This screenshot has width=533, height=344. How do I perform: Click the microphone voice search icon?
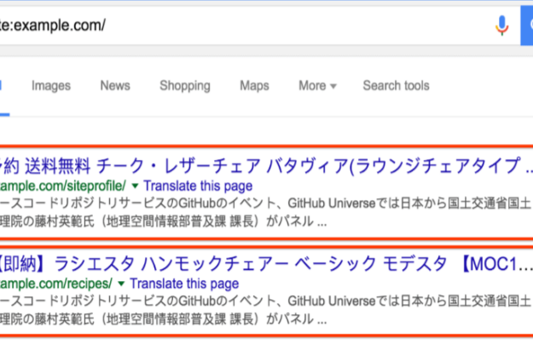point(501,26)
